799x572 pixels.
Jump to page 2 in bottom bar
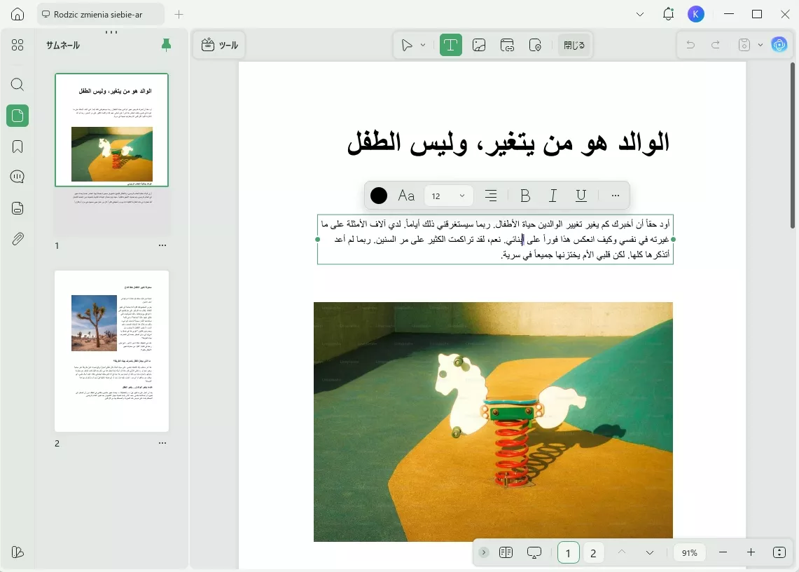(x=593, y=552)
